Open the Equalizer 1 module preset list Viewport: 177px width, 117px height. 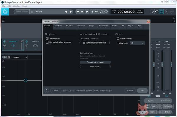coord(4,49)
